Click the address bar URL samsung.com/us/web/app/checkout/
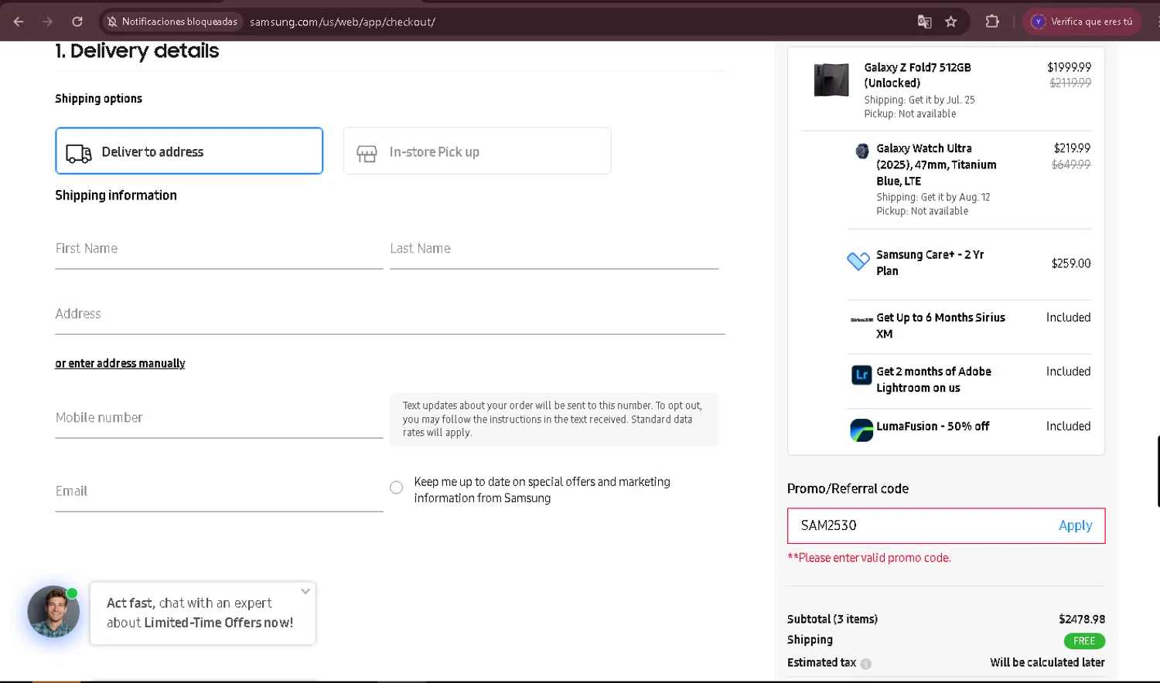The width and height of the screenshot is (1160, 683). point(343,22)
